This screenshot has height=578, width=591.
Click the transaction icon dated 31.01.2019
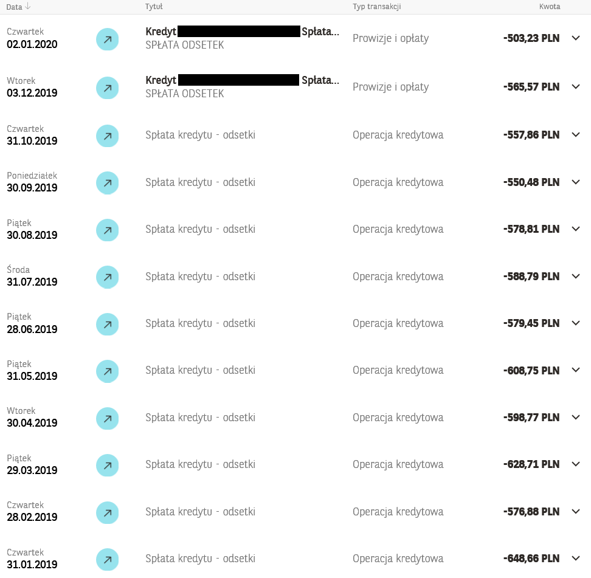[x=108, y=560]
